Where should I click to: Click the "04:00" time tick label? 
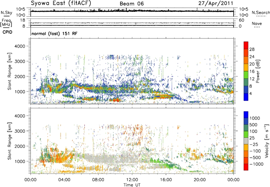pyautogui.click(x=64, y=180)
